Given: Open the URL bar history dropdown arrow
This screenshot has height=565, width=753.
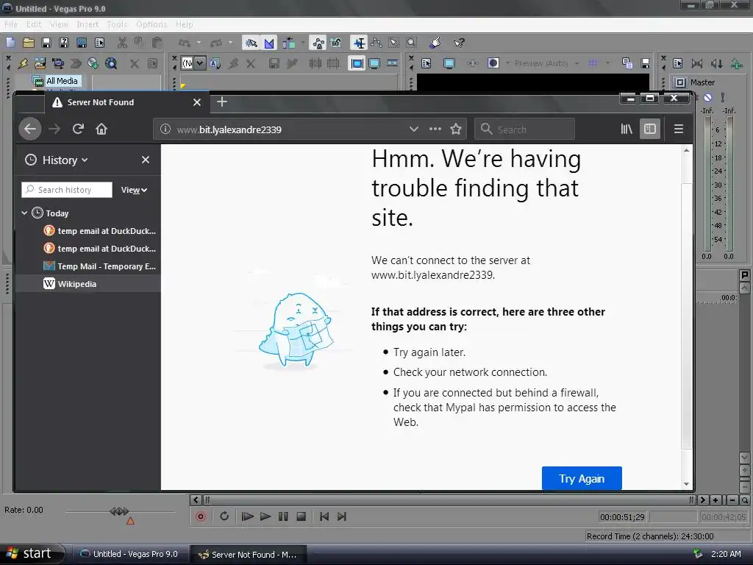Looking at the screenshot, I should click(x=413, y=129).
